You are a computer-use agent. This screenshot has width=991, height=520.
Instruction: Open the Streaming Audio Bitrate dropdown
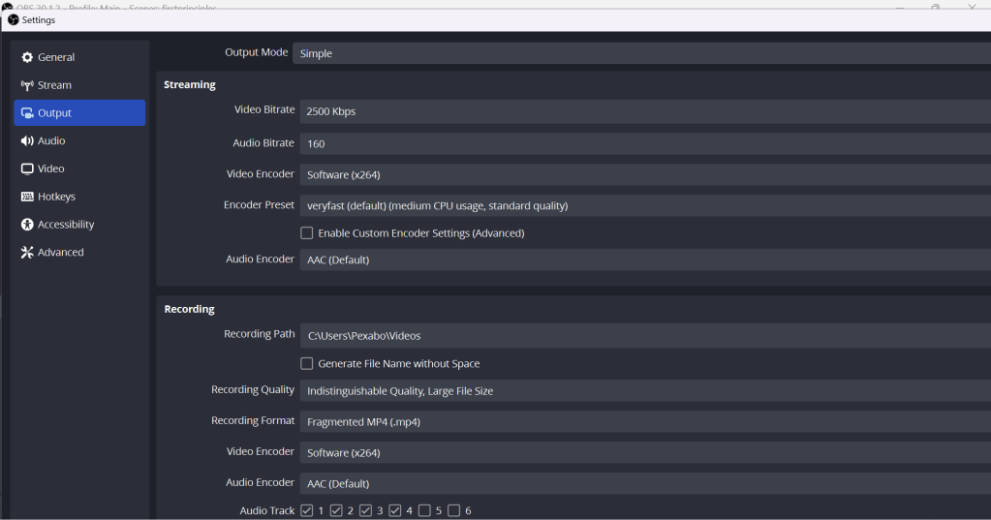(645, 143)
